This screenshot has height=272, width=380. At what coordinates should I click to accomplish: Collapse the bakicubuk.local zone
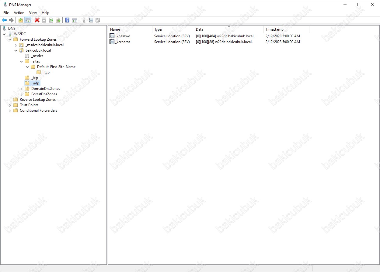tap(16, 50)
